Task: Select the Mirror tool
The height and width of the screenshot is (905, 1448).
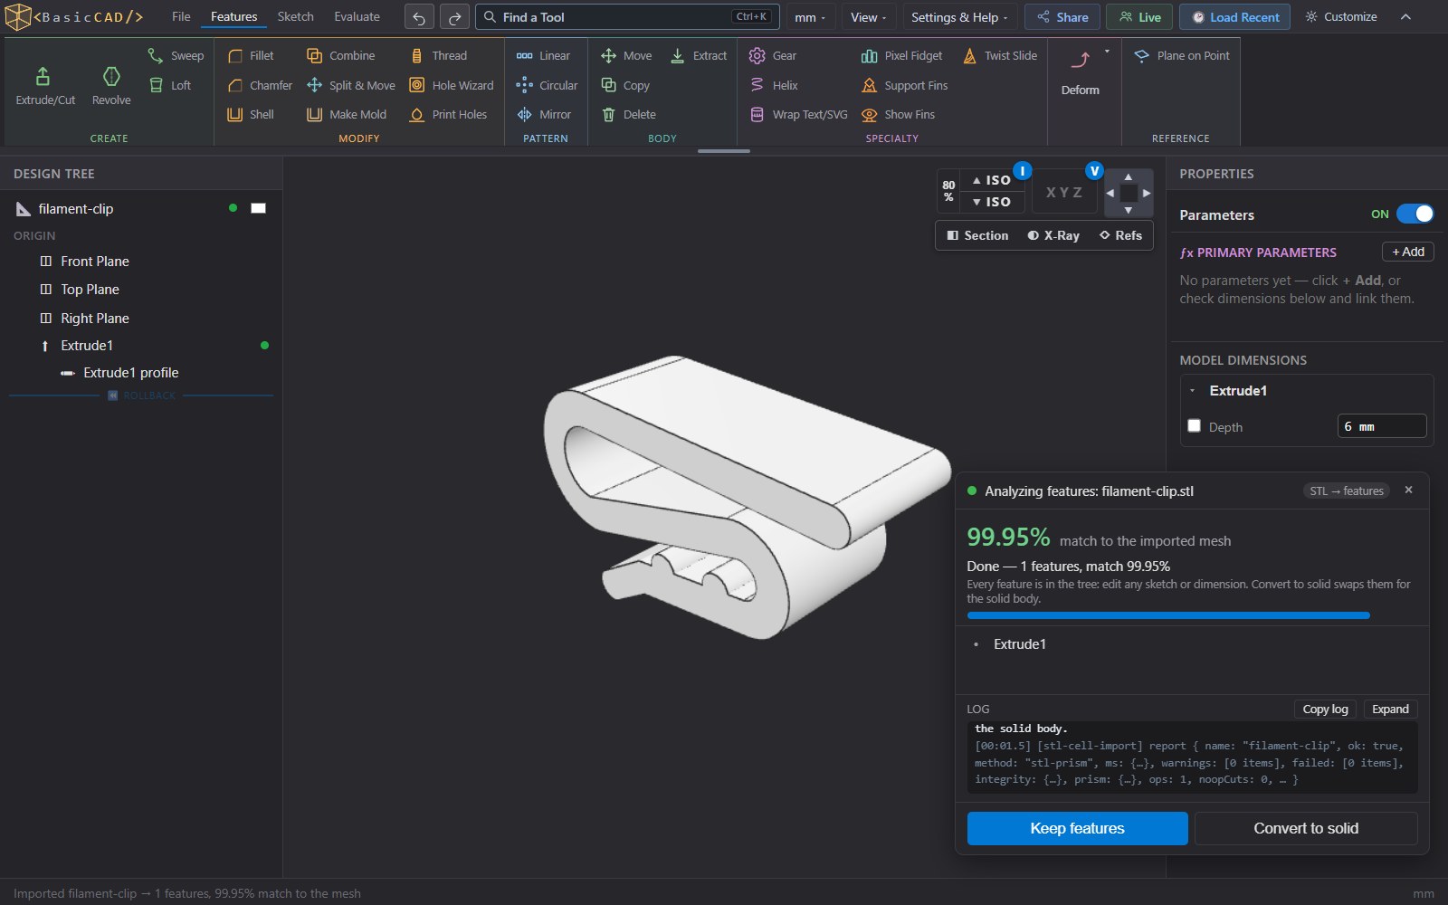Action: 544,114
